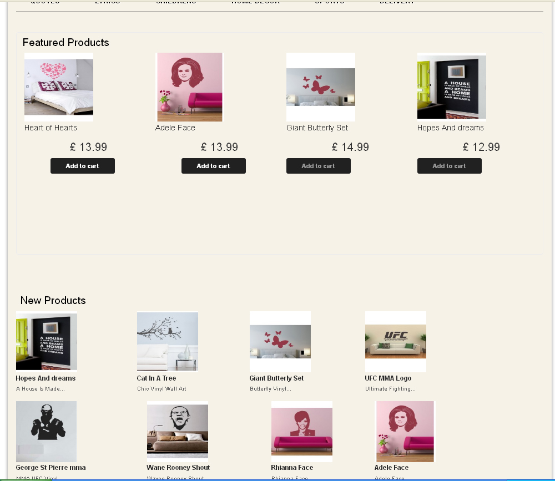Viewport: 555px width, 481px height.
Task: Click Giant Butterly Set title in New Products
Action: pyautogui.click(x=276, y=378)
